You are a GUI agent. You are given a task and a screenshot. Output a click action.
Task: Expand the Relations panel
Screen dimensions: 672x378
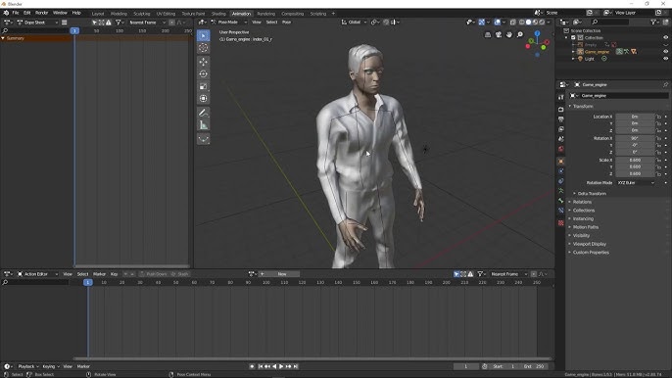pyautogui.click(x=582, y=202)
